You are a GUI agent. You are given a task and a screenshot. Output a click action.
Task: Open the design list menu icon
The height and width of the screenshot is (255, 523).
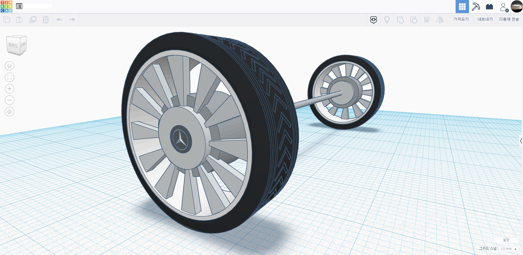point(19,6)
